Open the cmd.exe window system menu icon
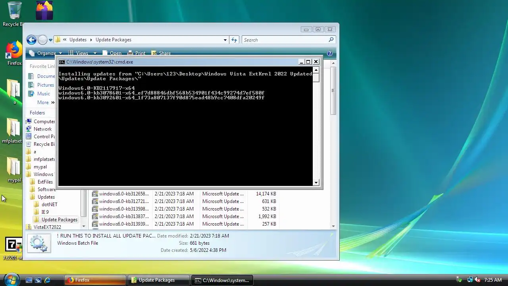Image resolution: width=508 pixels, height=286 pixels. (62, 62)
